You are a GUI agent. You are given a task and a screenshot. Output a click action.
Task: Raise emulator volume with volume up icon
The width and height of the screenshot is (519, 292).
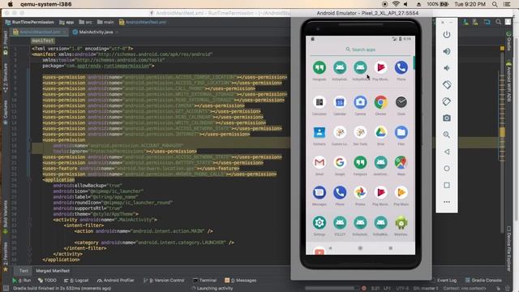coord(447,51)
